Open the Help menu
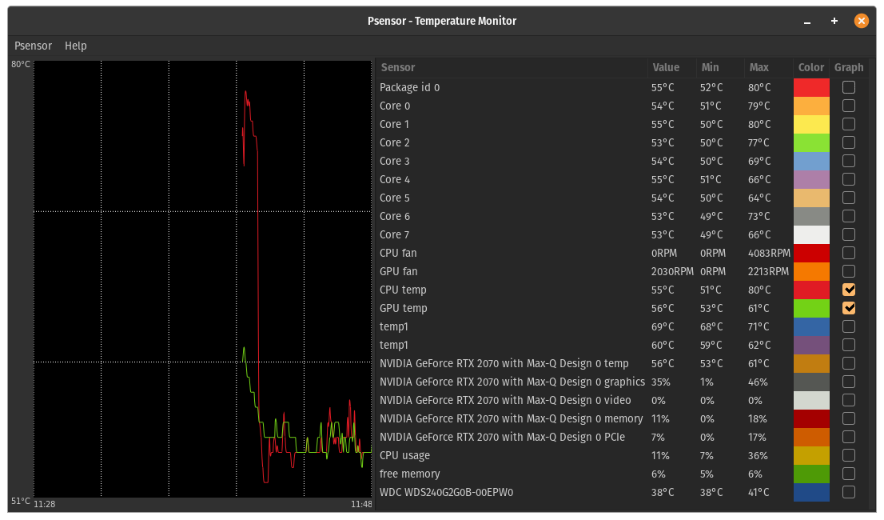Image resolution: width=884 pixels, height=520 pixels. point(76,46)
